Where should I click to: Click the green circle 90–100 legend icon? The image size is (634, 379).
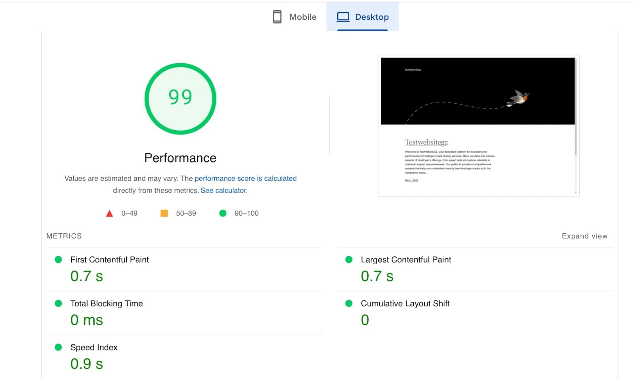(x=223, y=213)
